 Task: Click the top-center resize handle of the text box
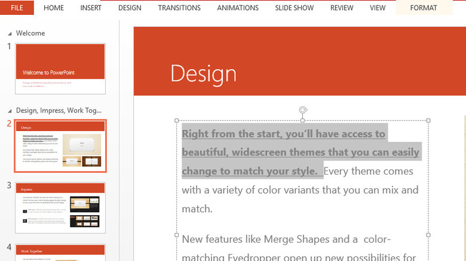[x=303, y=120]
